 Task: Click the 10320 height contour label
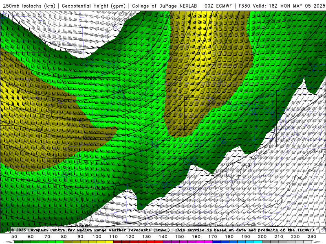[x=88, y=78]
